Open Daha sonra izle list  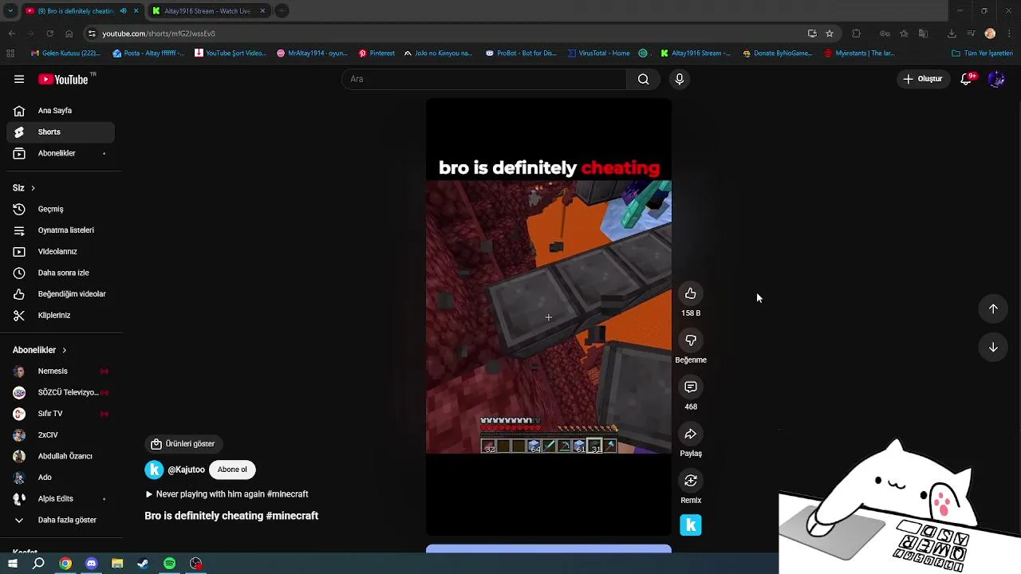[x=61, y=273]
